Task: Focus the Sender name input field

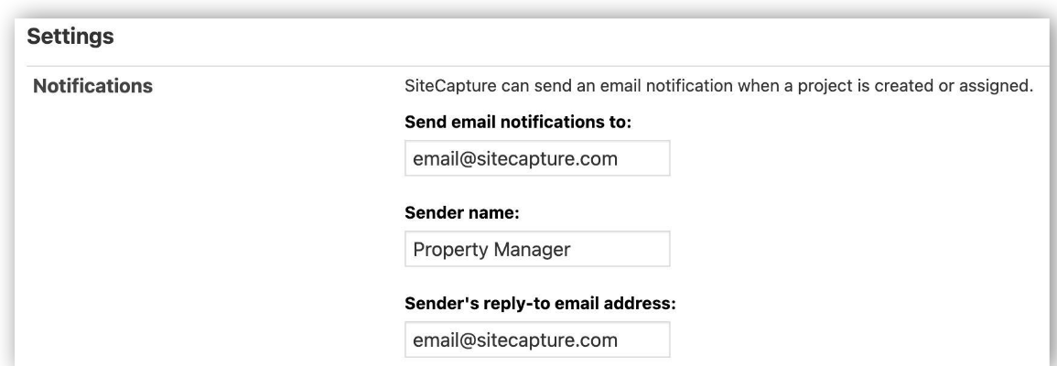Action: click(x=537, y=250)
